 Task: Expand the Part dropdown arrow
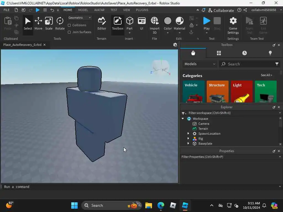click(x=130, y=33)
